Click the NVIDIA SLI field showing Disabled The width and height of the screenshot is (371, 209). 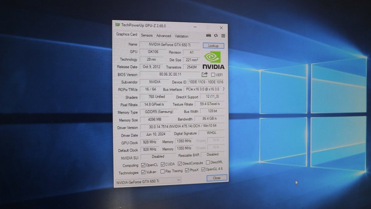158,156
